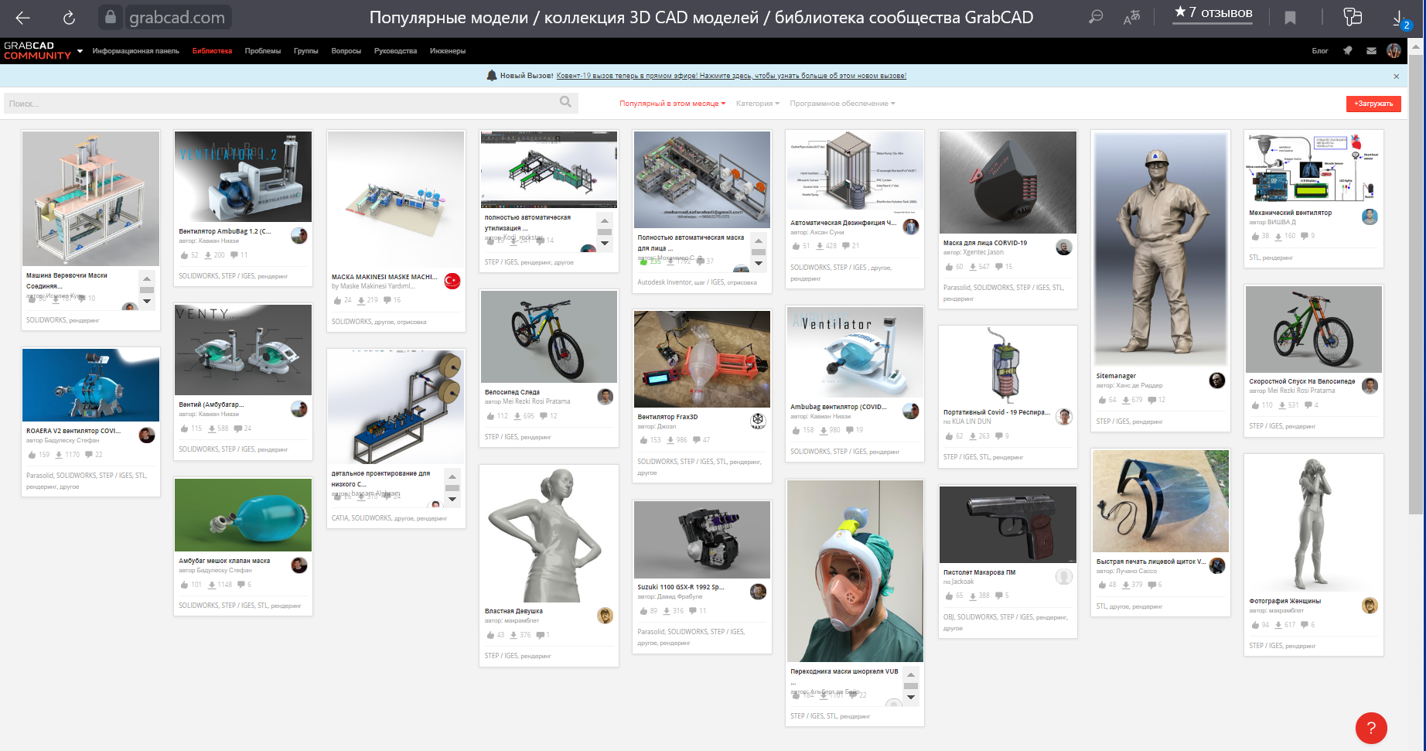Click download icon on ROAERA V2 вентилятор card
This screenshot has width=1426, height=751.
[x=59, y=455]
